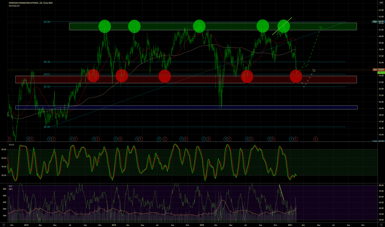The width and height of the screenshot is (385, 227).
Task: Select the Vol indicator label
Action: coord(10,186)
